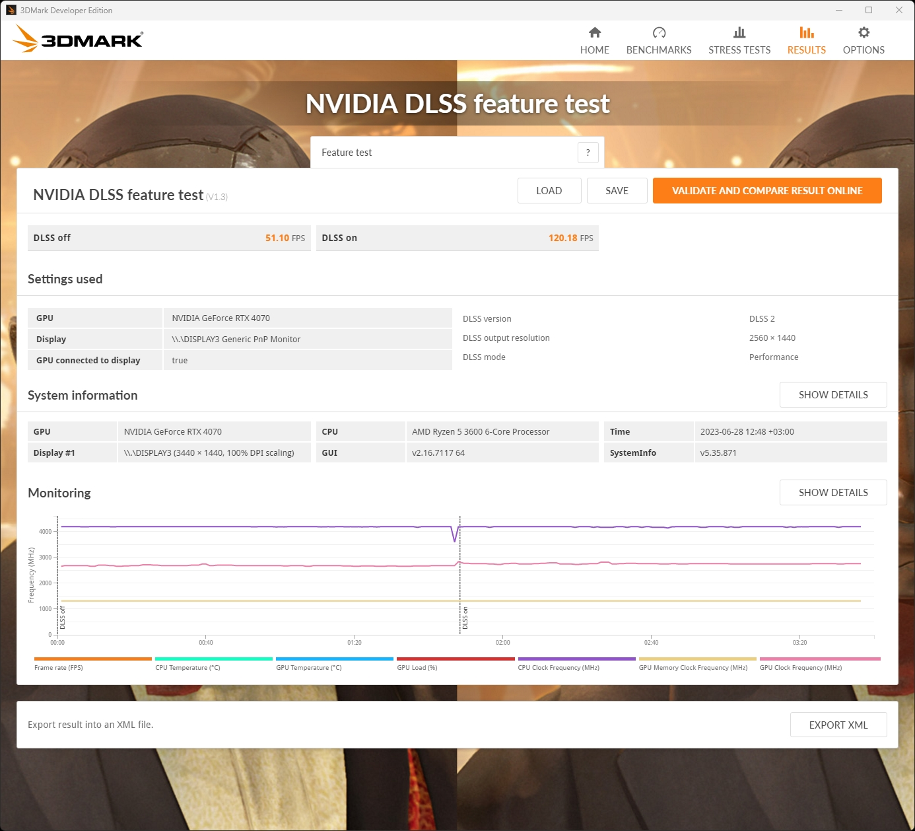Show details for Monitoring
Viewport: 915px width, 831px height.
tap(833, 493)
